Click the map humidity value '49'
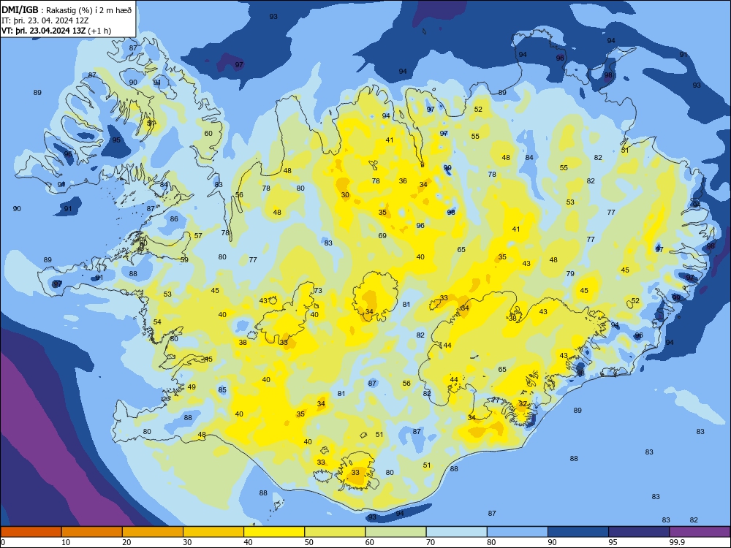731x548 pixels. 192,387
